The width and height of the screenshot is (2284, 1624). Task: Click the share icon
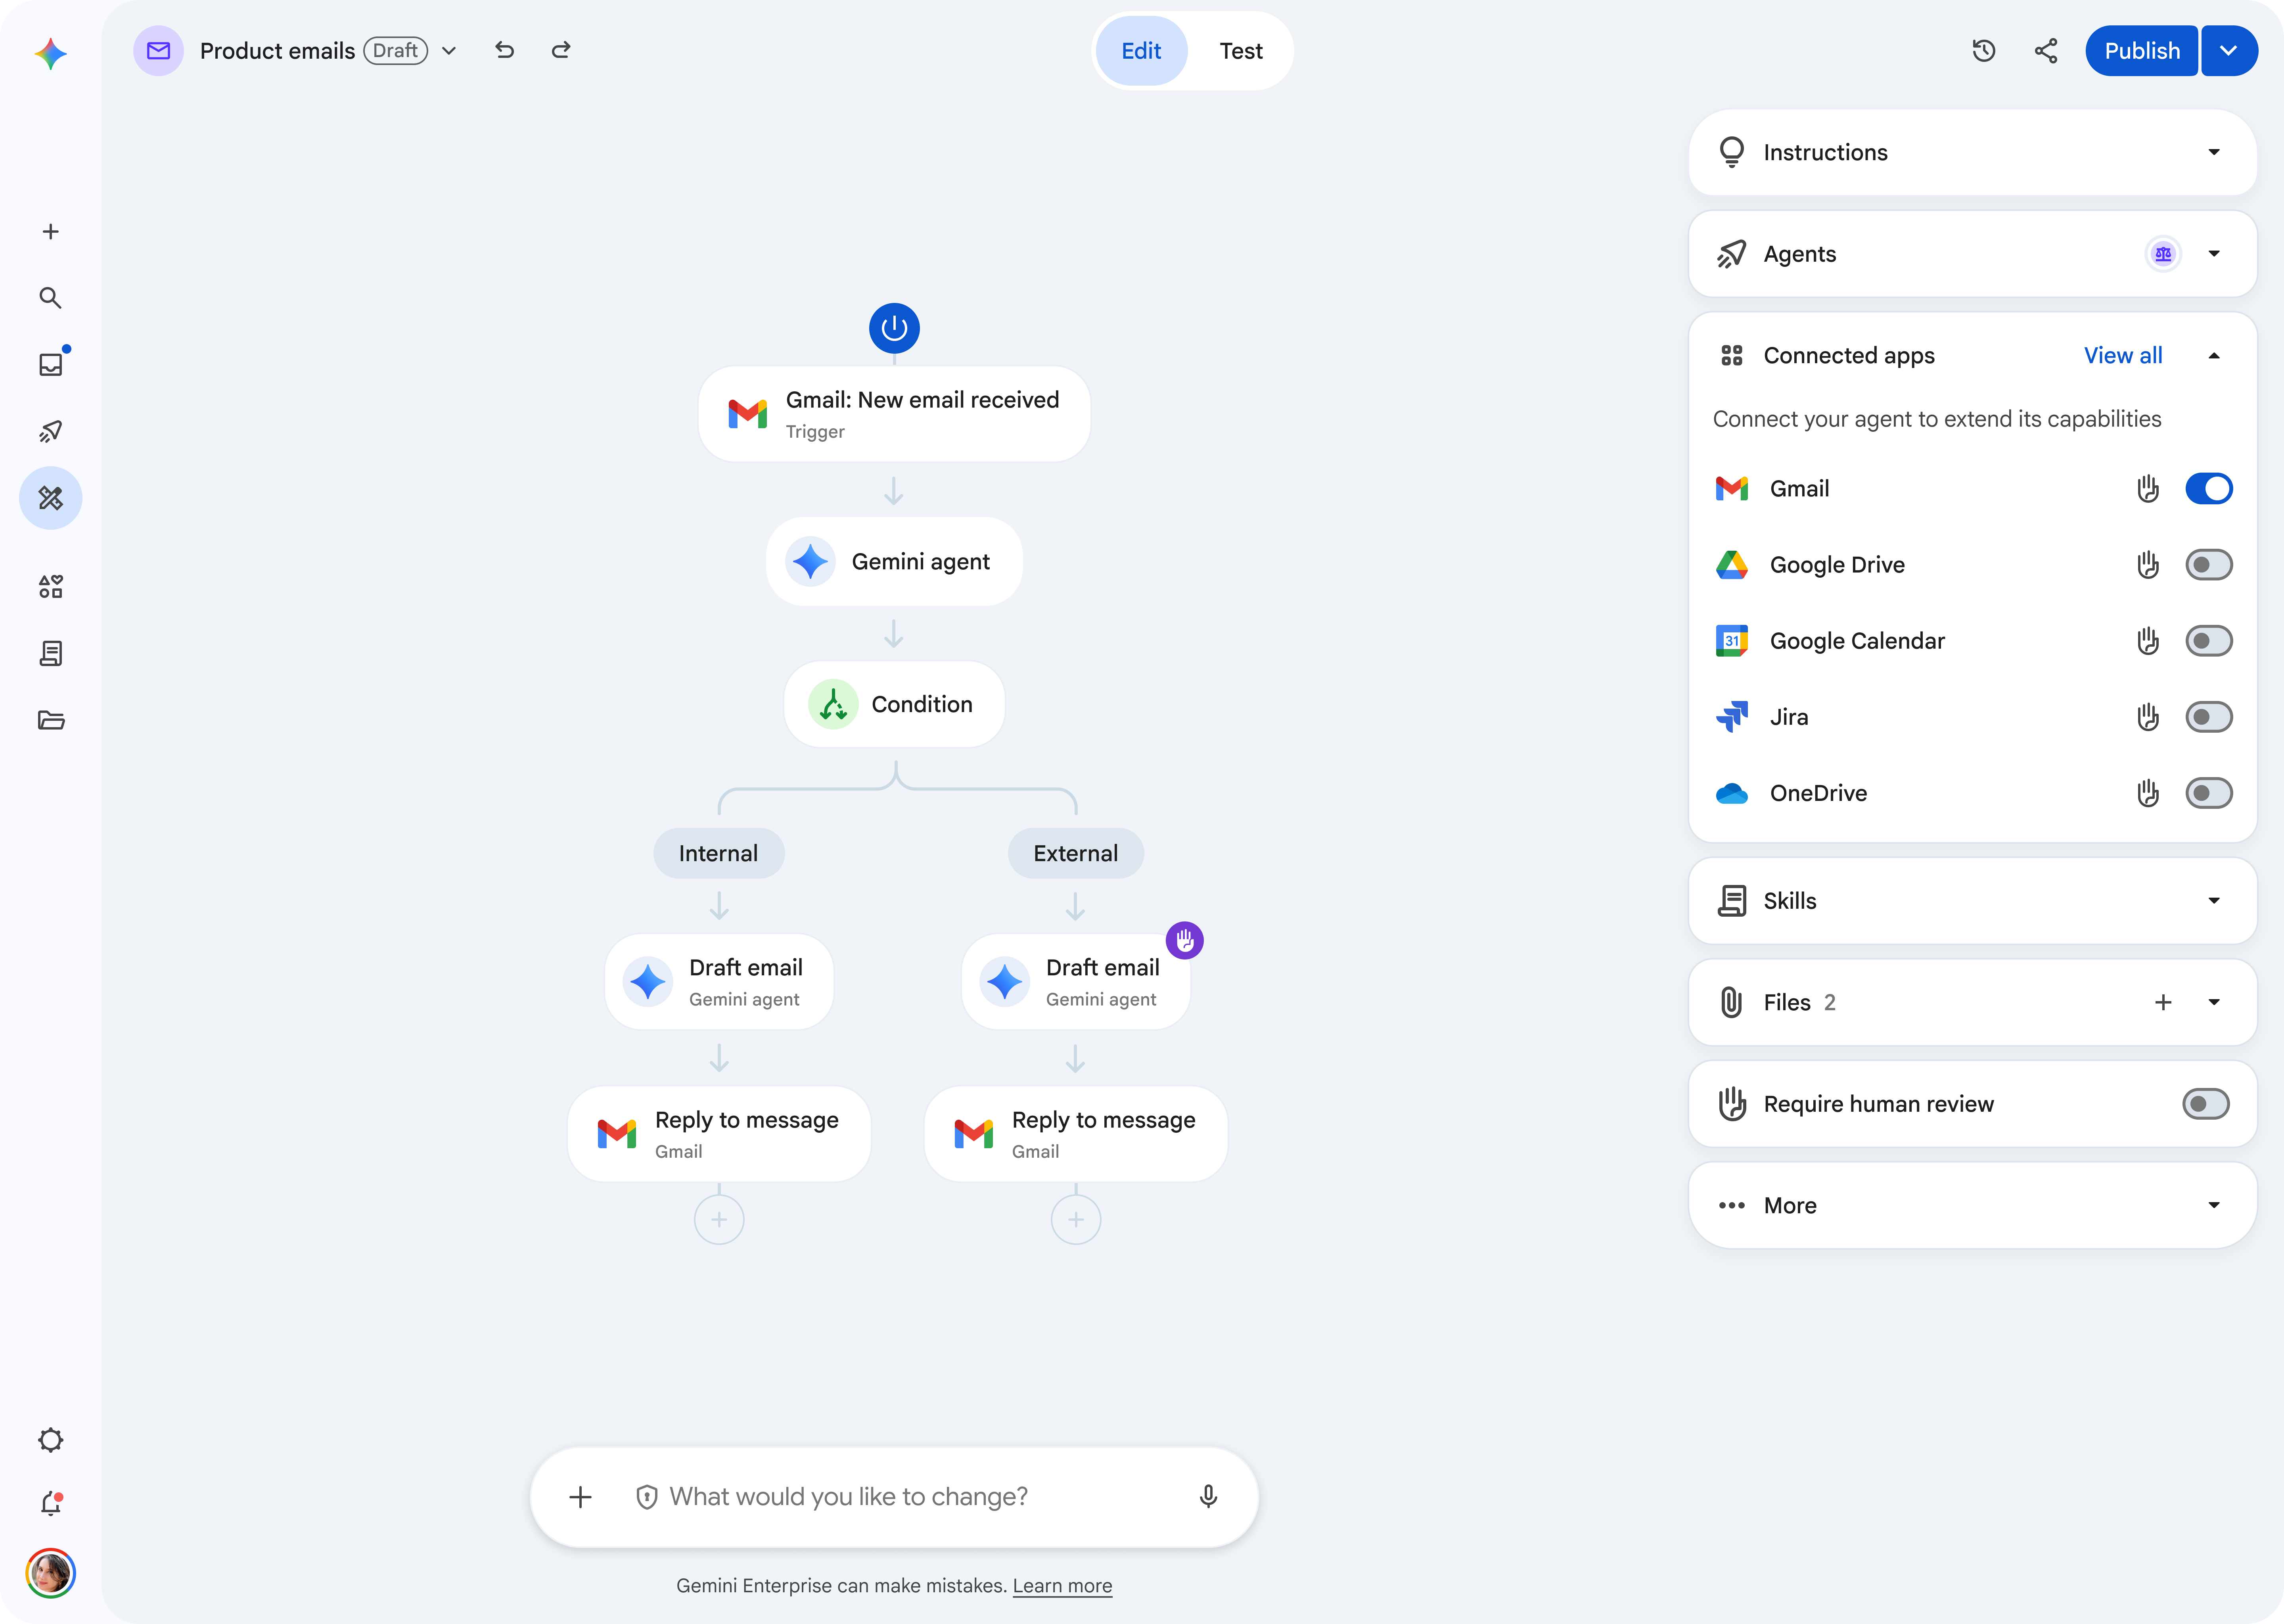pyautogui.click(x=2046, y=51)
